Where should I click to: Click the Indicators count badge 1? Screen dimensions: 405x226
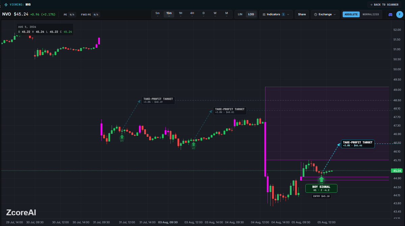pos(283,15)
